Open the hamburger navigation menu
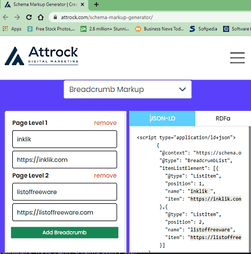The image size is (251, 254). [x=238, y=58]
